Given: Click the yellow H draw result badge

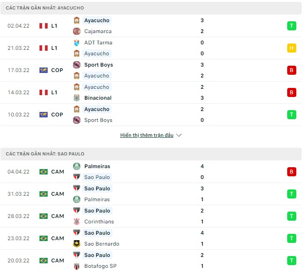Looking at the screenshot, I should (291, 48).
